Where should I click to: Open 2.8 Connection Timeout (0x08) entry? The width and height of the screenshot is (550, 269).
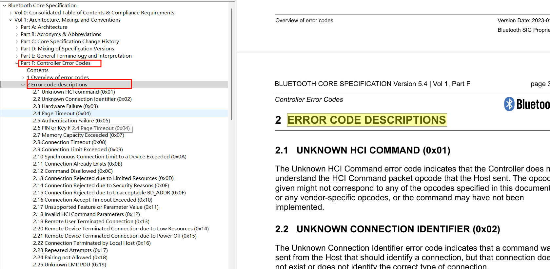[x=69, y=142]
